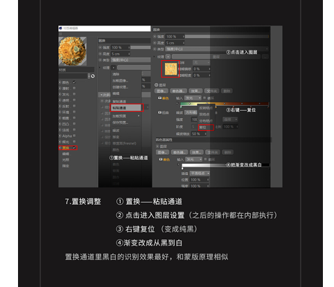Click the white-to-black gradient bar

225,165
